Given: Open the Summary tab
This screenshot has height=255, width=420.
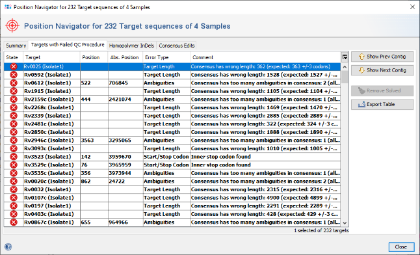Looking at the screenshot, I should click(16, 46).
